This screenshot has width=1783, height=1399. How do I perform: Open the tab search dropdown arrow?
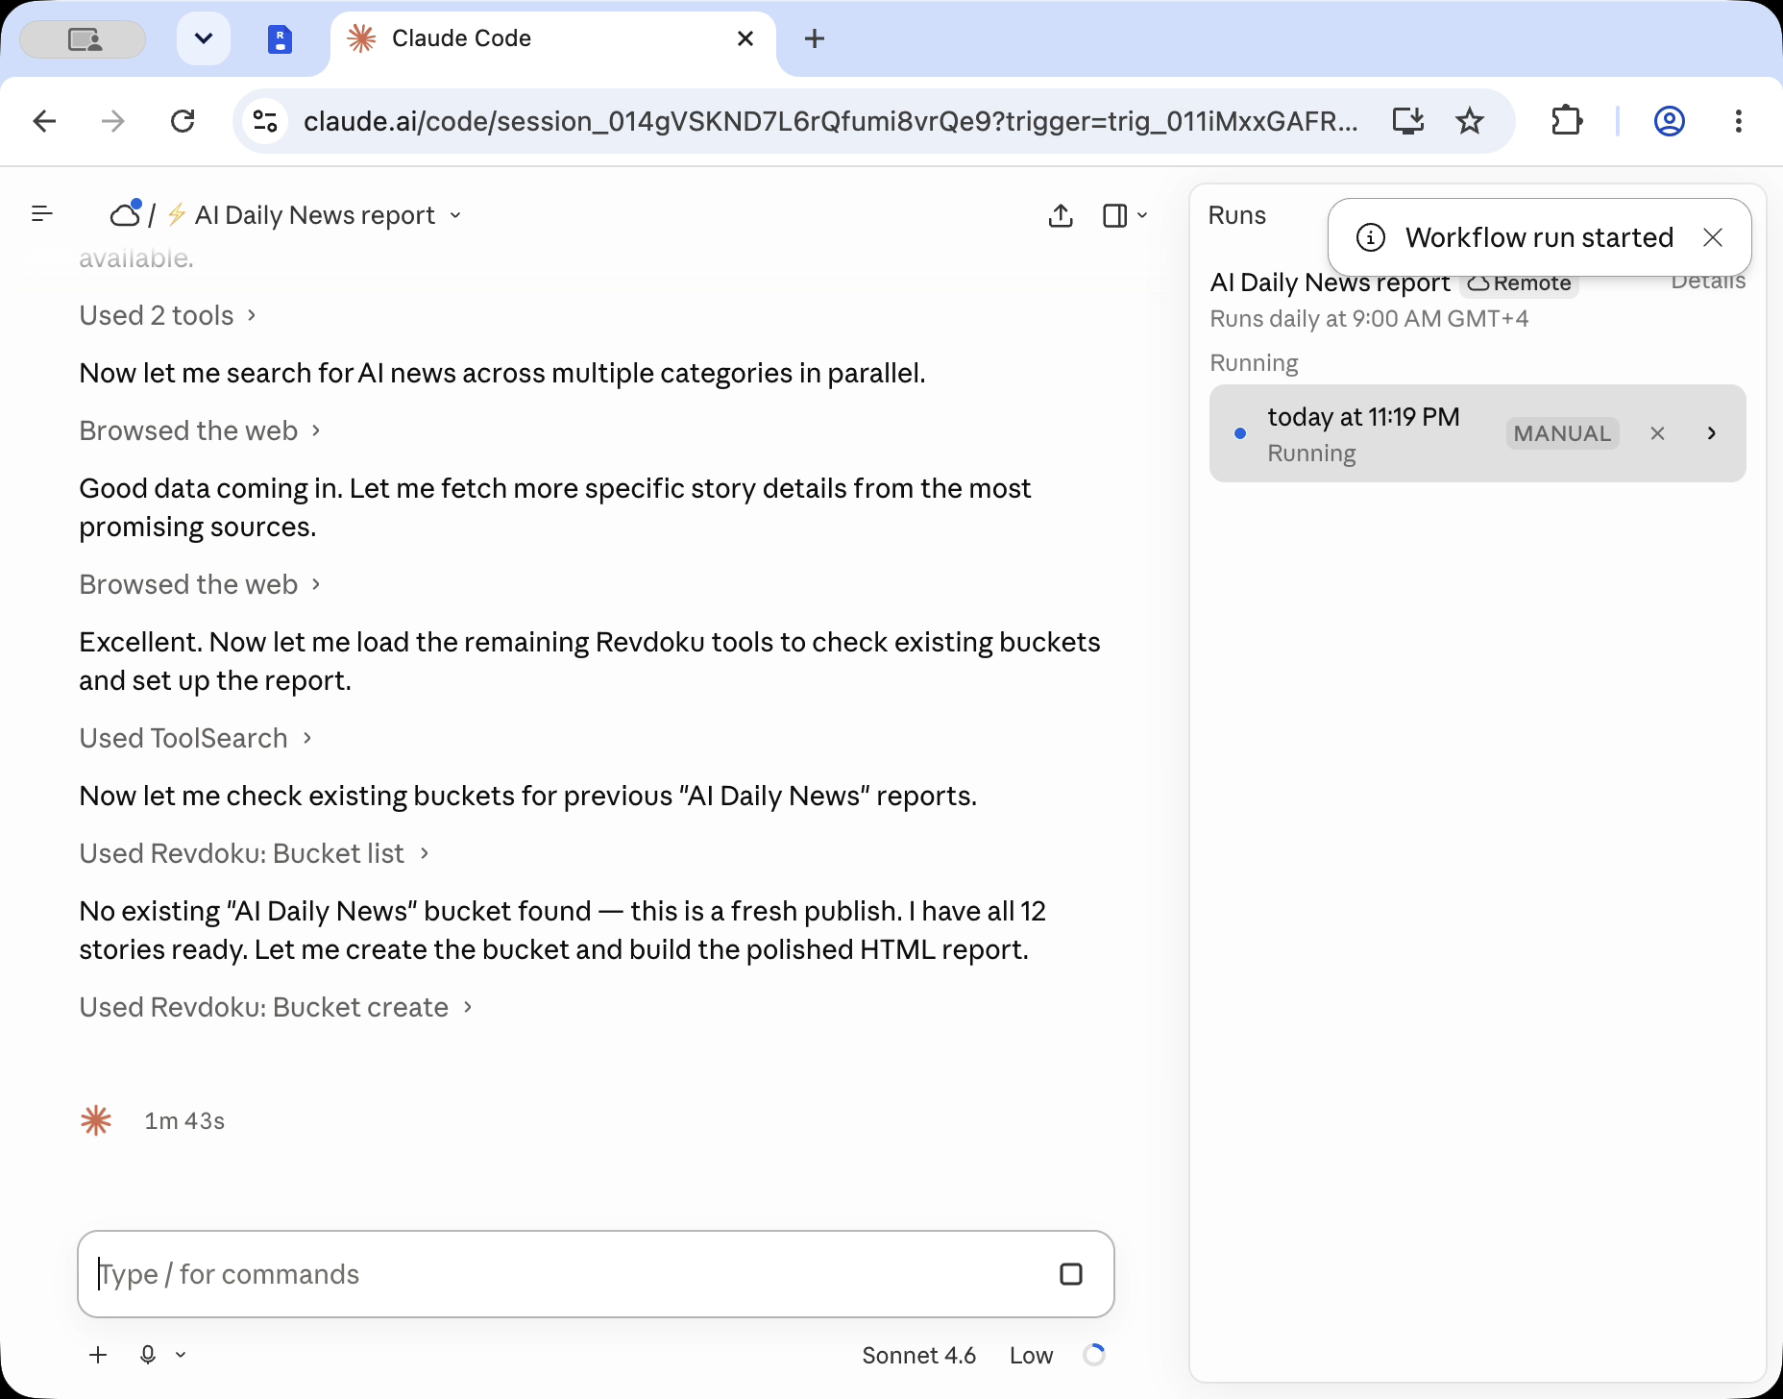[x=204, y=38]
